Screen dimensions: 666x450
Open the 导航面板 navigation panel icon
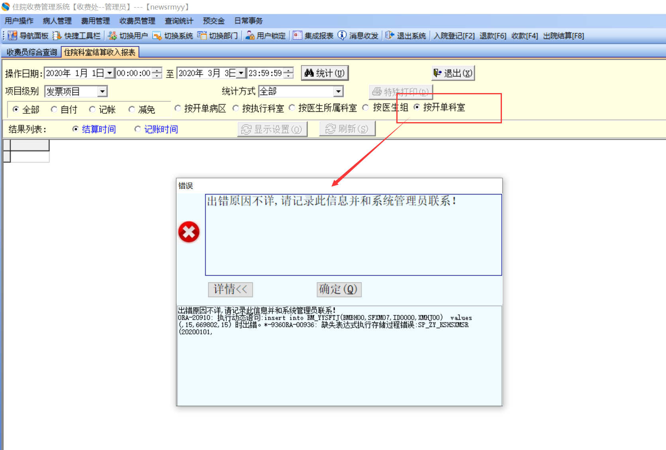pos(13,36)
